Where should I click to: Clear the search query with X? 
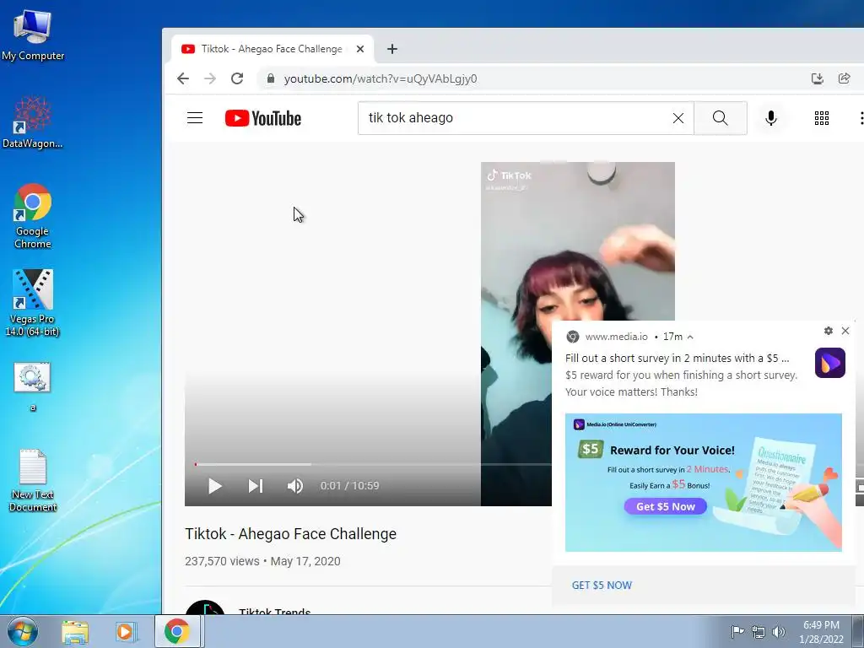678,118
